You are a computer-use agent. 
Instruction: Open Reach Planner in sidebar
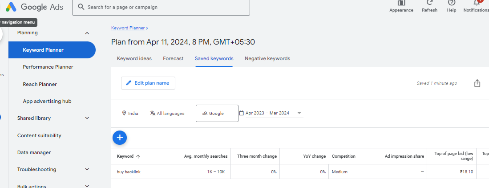point(40,84)
